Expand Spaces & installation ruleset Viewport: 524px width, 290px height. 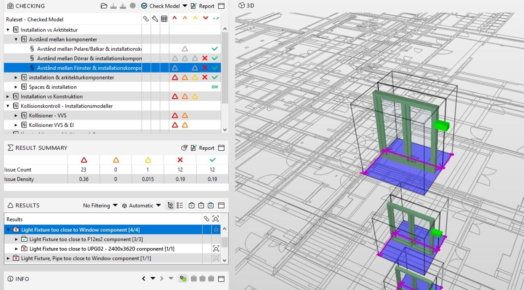click(16, 87)
